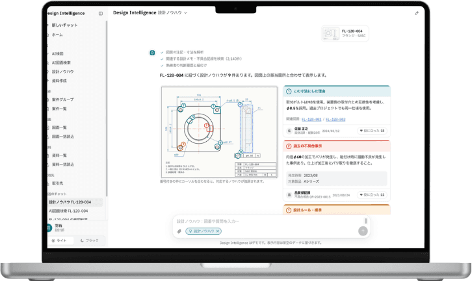This screenshot has width=472, height=281.
Task: Open the related drawing link FL-120-003
Action: click(x=335, y=119)
